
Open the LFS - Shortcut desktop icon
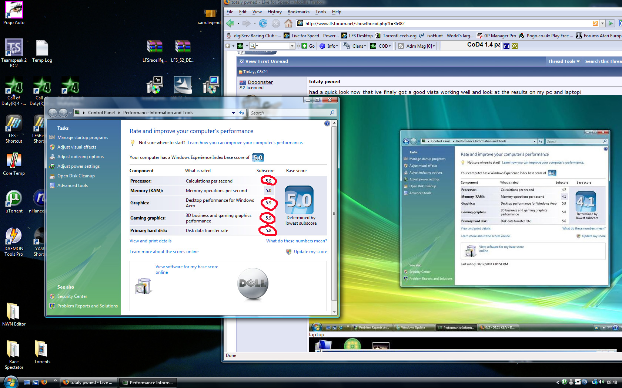pyautogui.click(x=14, y=129)
